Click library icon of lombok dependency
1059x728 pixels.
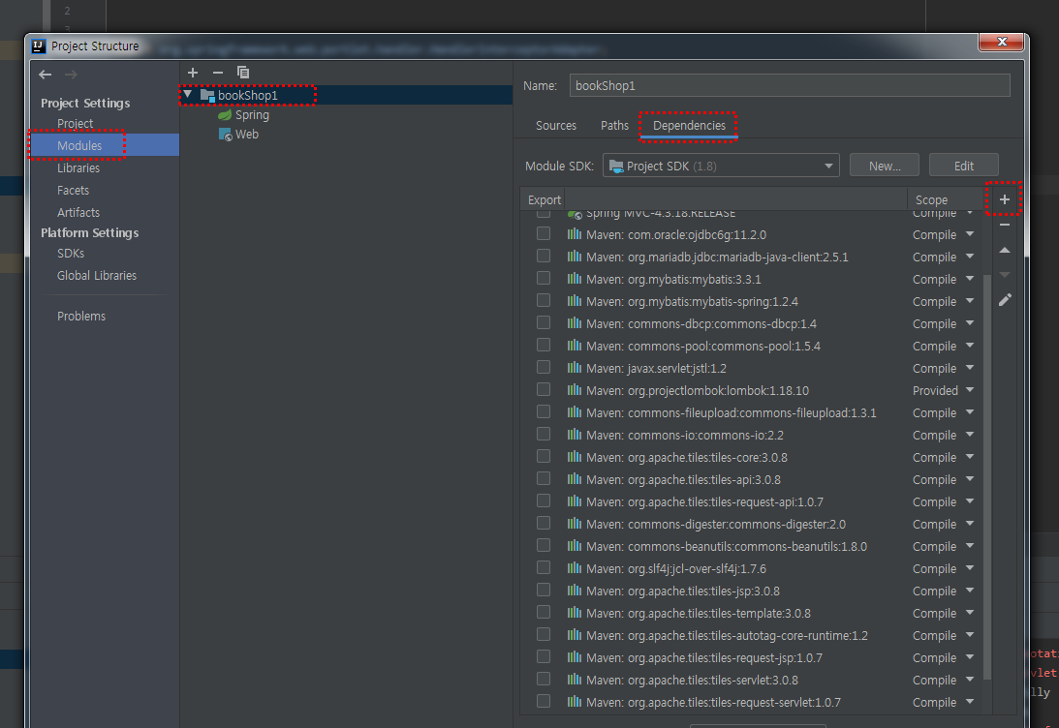[x=575, y=390]
